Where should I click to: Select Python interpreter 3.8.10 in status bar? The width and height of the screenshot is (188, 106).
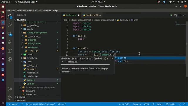pos(40,104)
